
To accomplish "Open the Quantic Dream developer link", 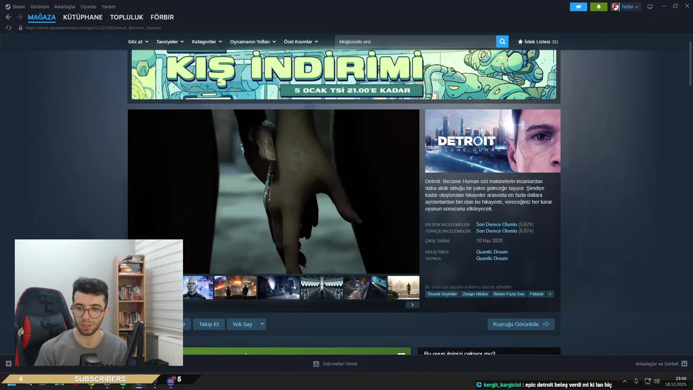I will coord(492,252).
